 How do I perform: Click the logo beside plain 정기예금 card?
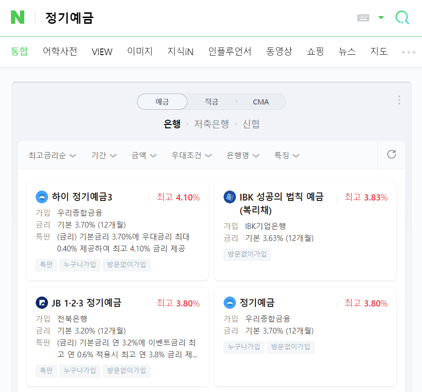pos(230,303)
